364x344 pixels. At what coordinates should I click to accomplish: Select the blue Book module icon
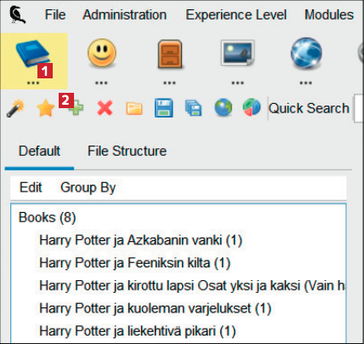coord(33,54)
